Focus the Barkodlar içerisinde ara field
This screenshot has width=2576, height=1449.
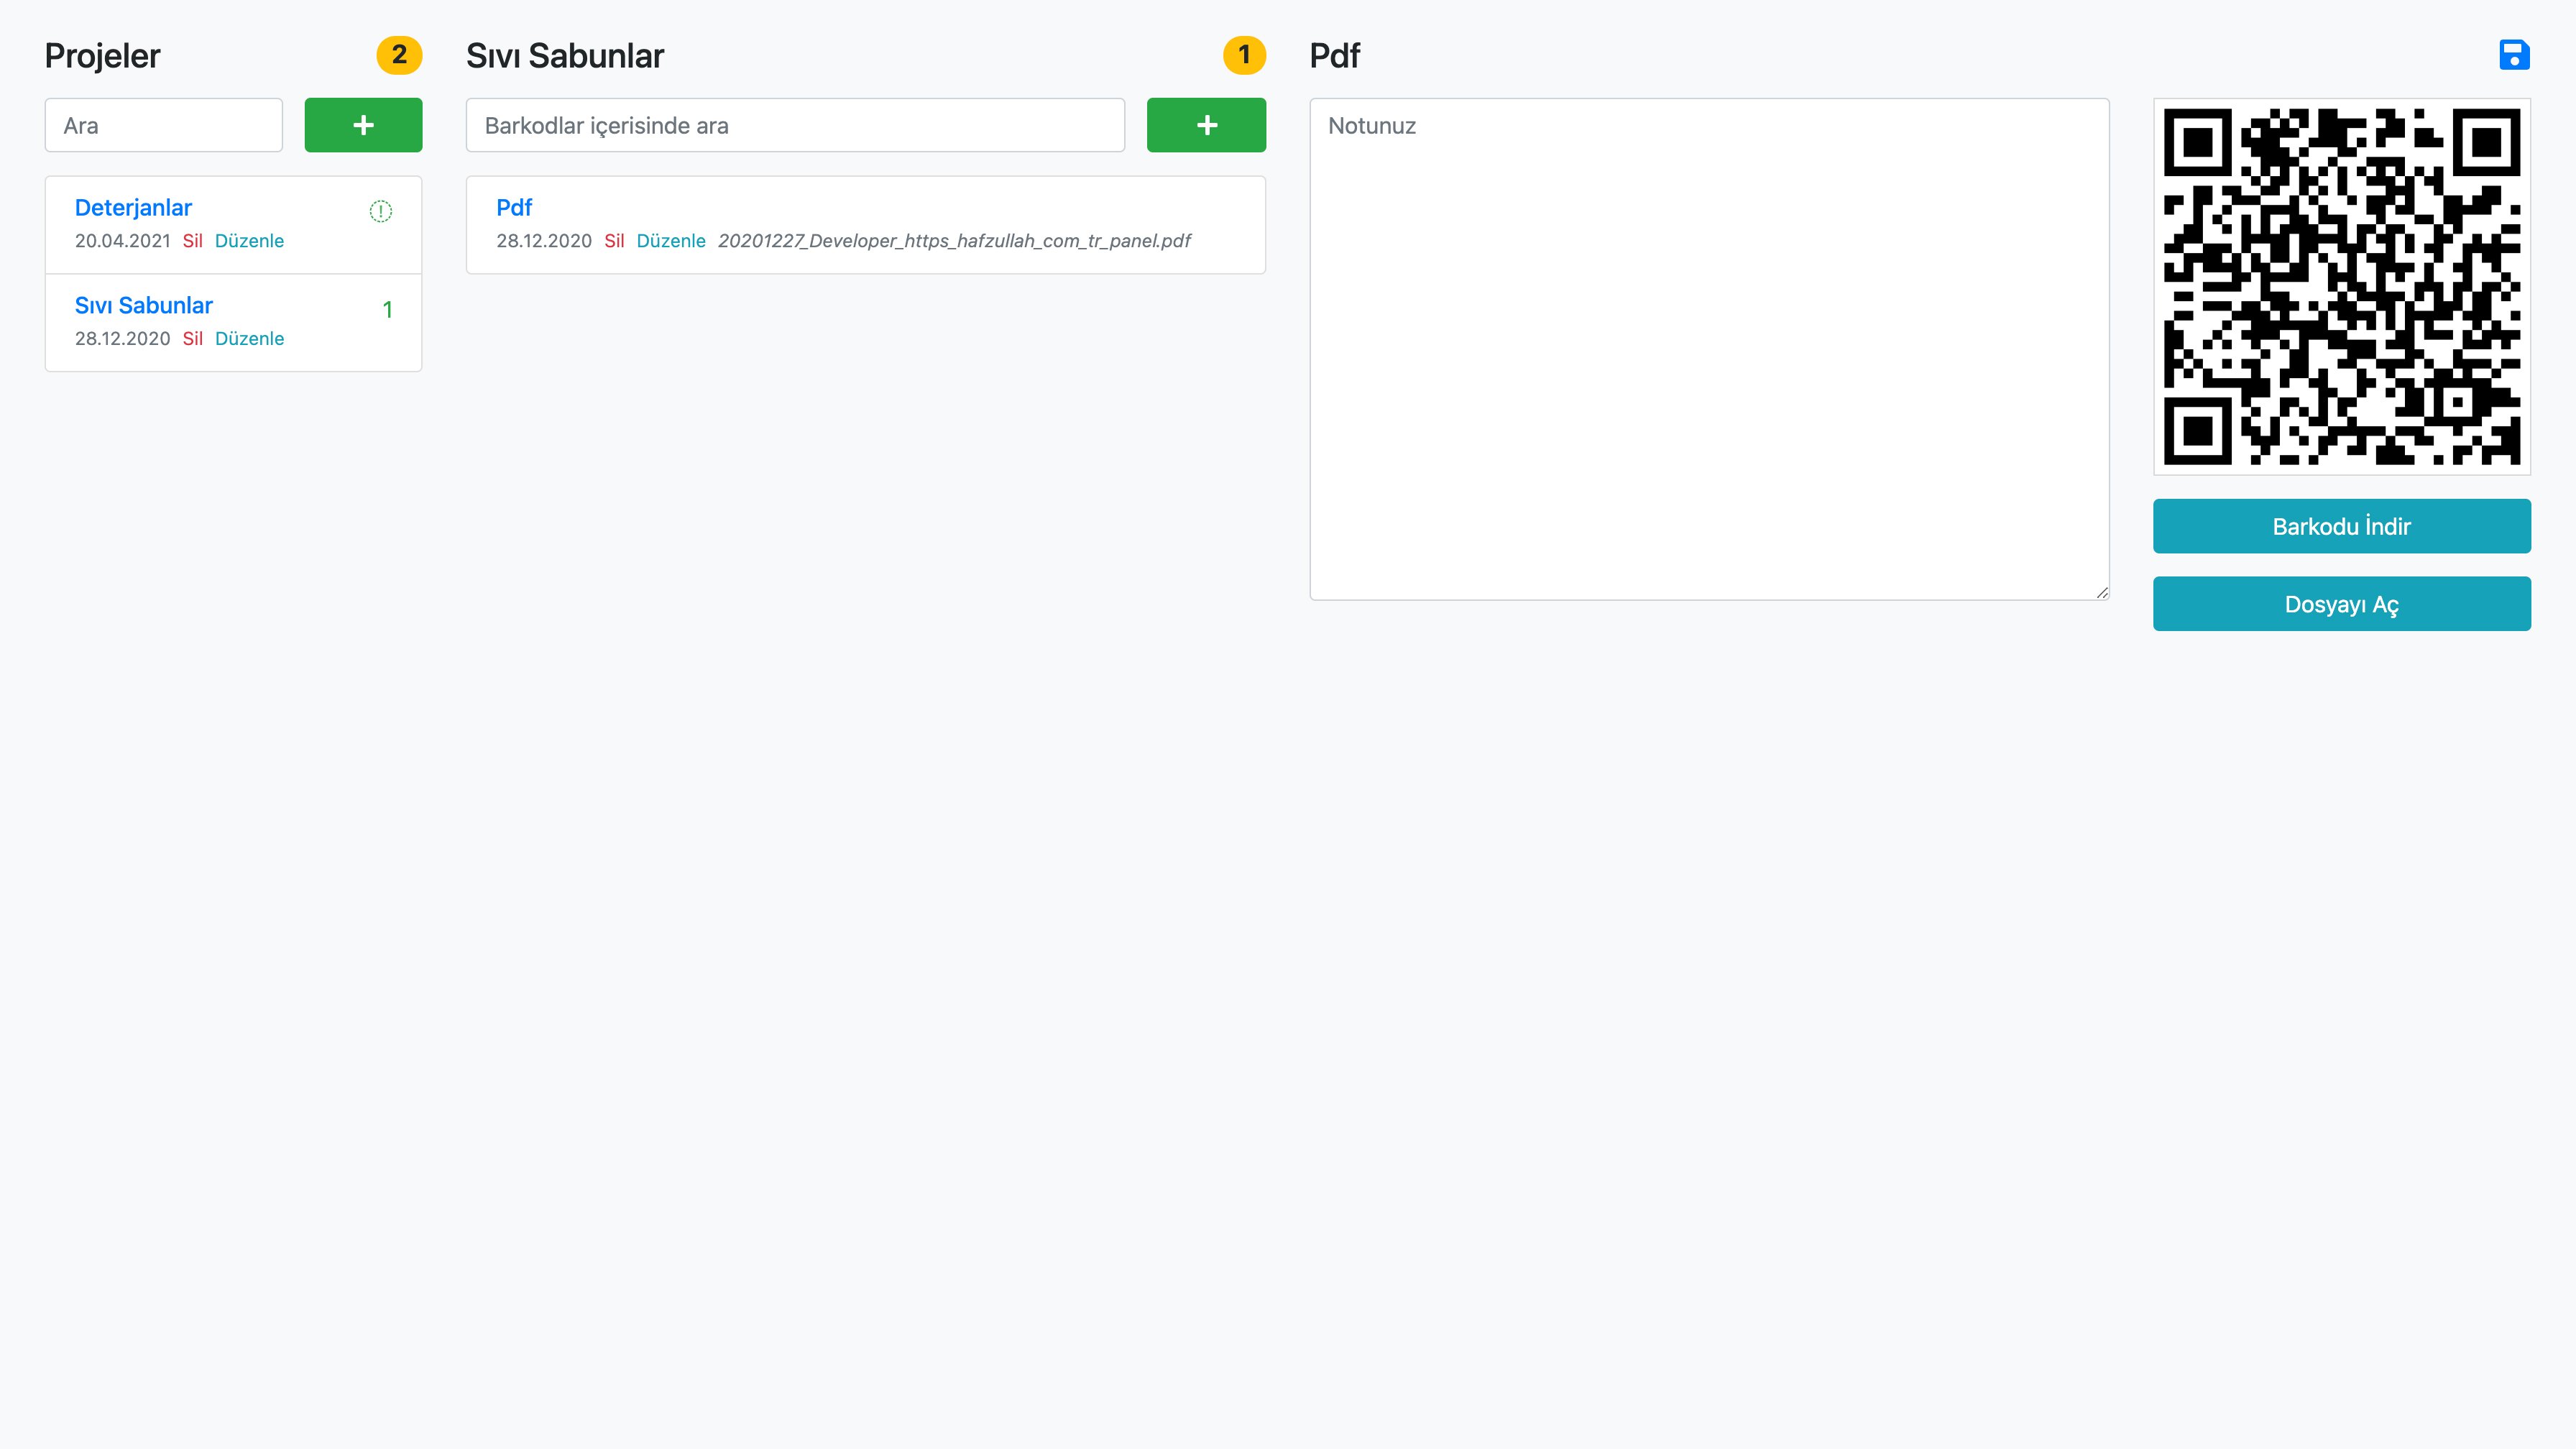(x=795, y=125)
